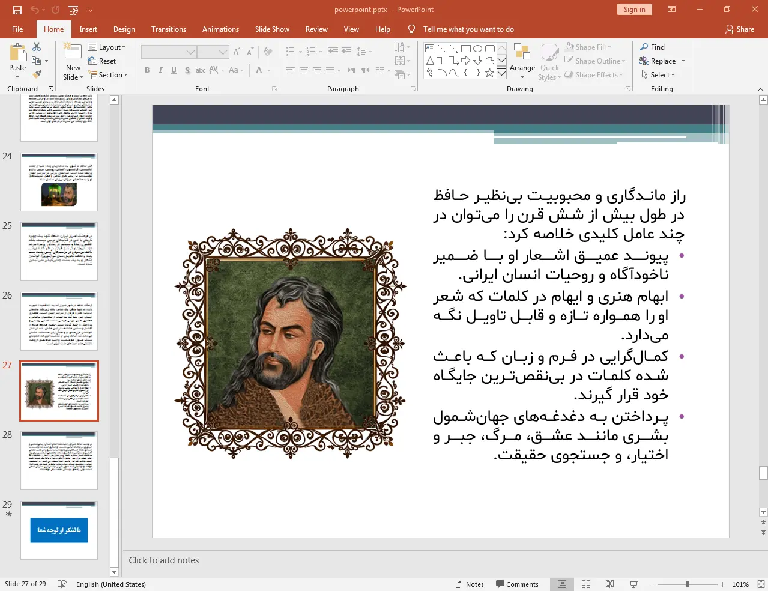The height and width of the screenshot is (591, 768).
Task: Click the Cut scissors icon
Action: [x=37, y=47]
